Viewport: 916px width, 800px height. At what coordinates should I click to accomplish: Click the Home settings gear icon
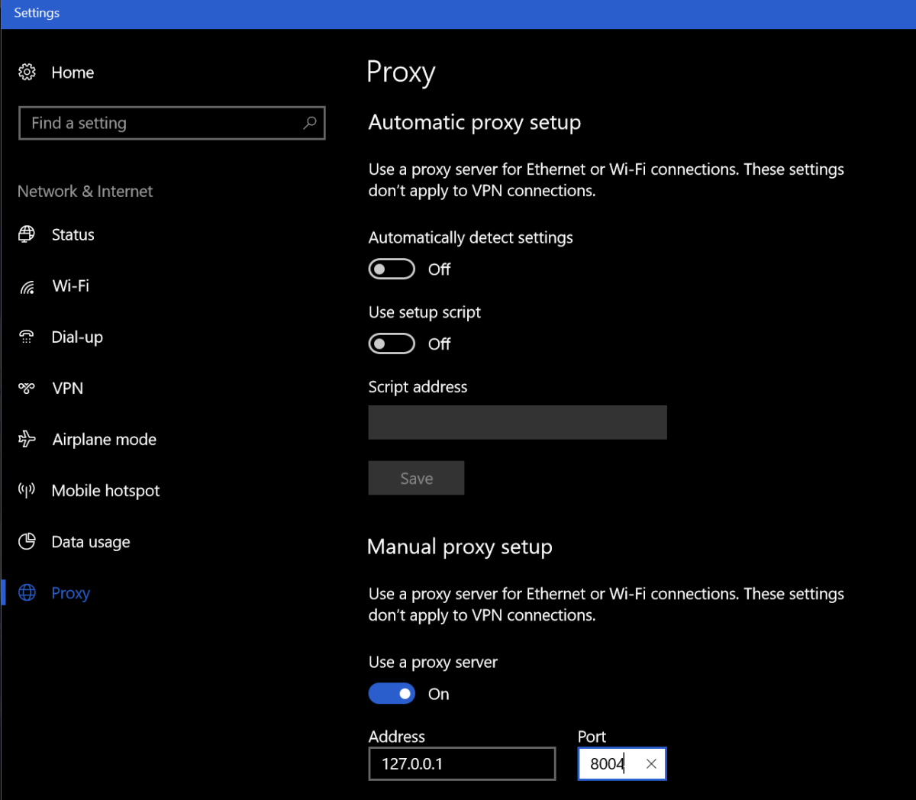[27, 71]
